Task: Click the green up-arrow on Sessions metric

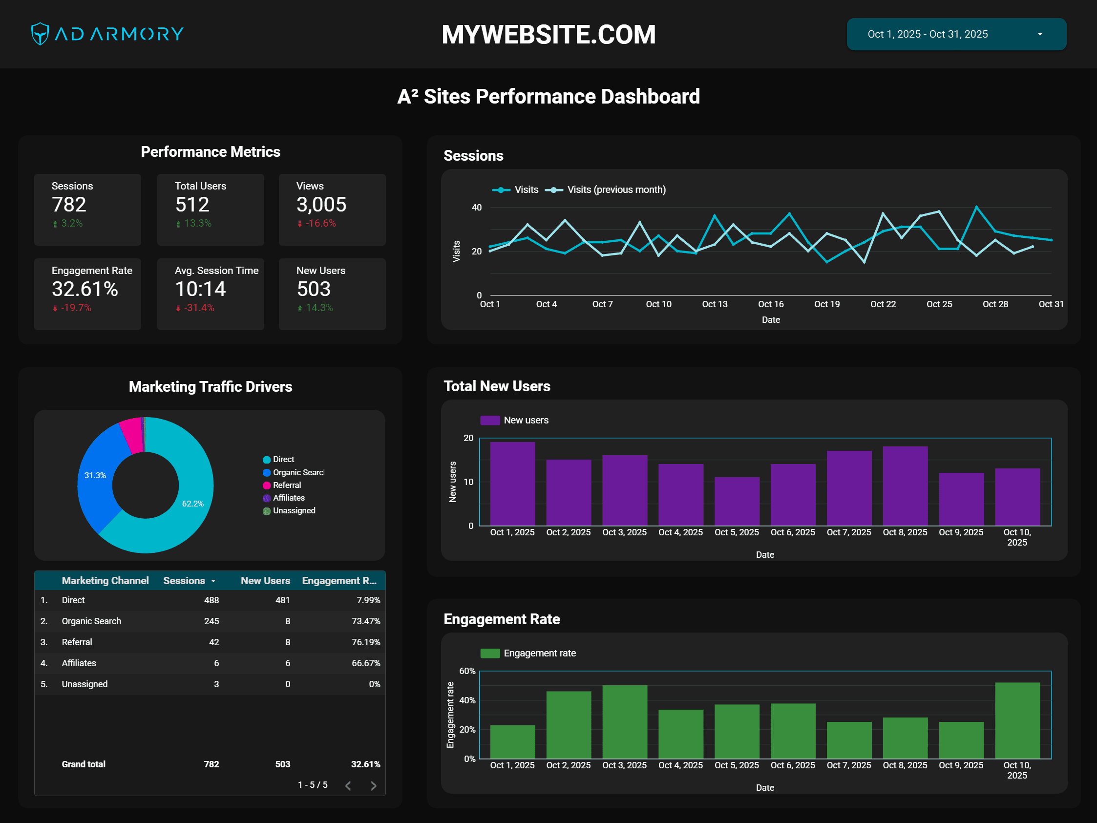Action: (x=55, y=223)
